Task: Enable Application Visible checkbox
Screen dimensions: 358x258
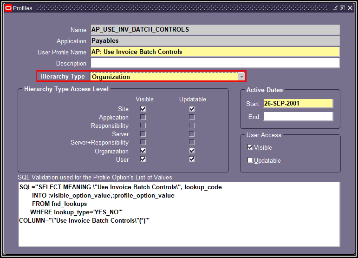Action: [143, 117]
